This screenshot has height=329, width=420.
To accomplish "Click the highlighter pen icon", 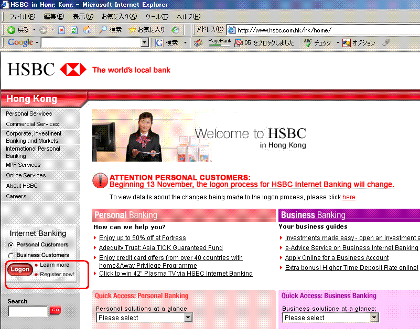I will [386, 42].
